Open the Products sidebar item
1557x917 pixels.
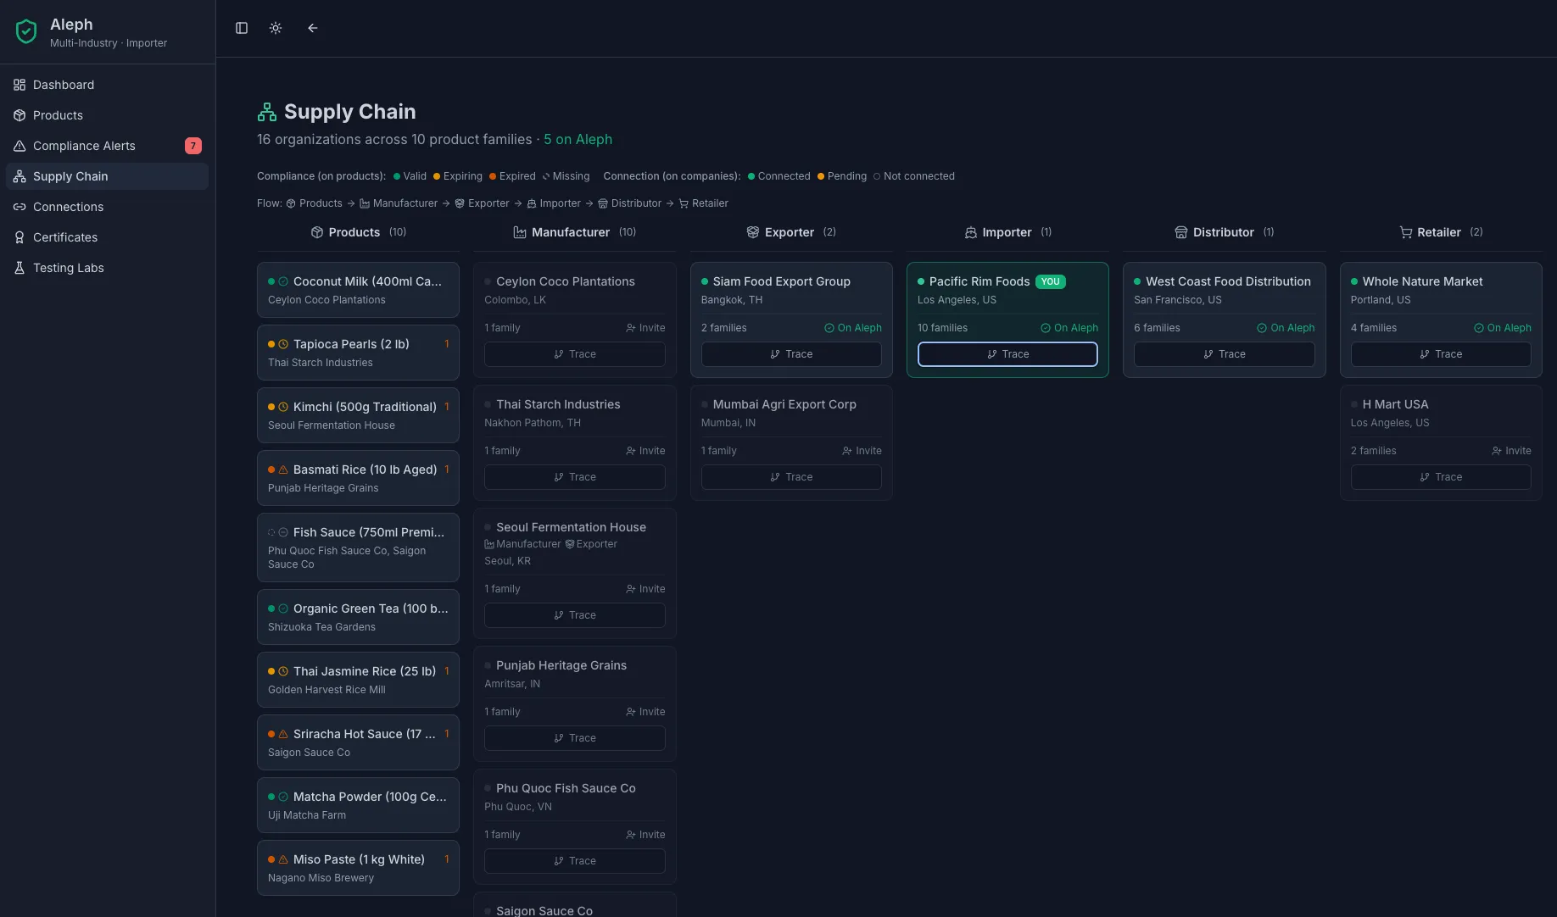click(x=58, y=115)
